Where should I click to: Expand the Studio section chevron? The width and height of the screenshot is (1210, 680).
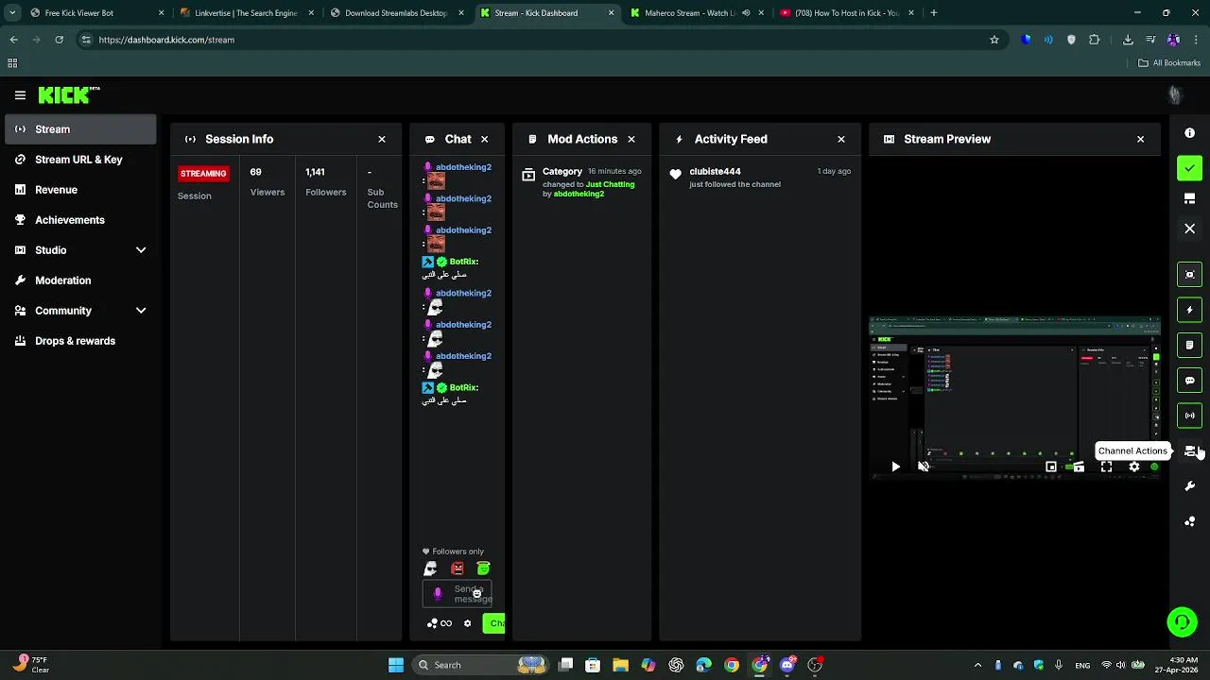[141, 250]
